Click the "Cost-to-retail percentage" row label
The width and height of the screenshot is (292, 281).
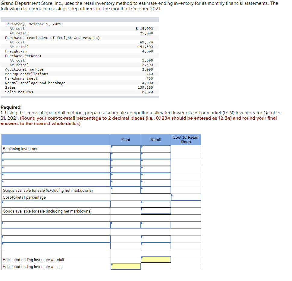(x=24, y=197)
